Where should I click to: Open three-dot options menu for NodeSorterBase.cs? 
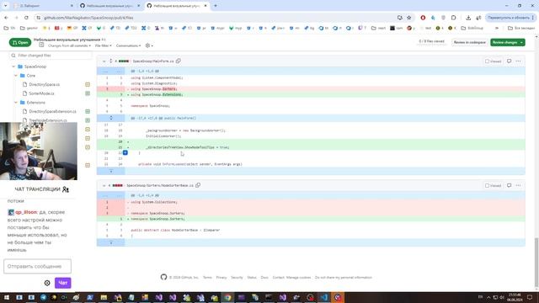click(x=519, y=185)
